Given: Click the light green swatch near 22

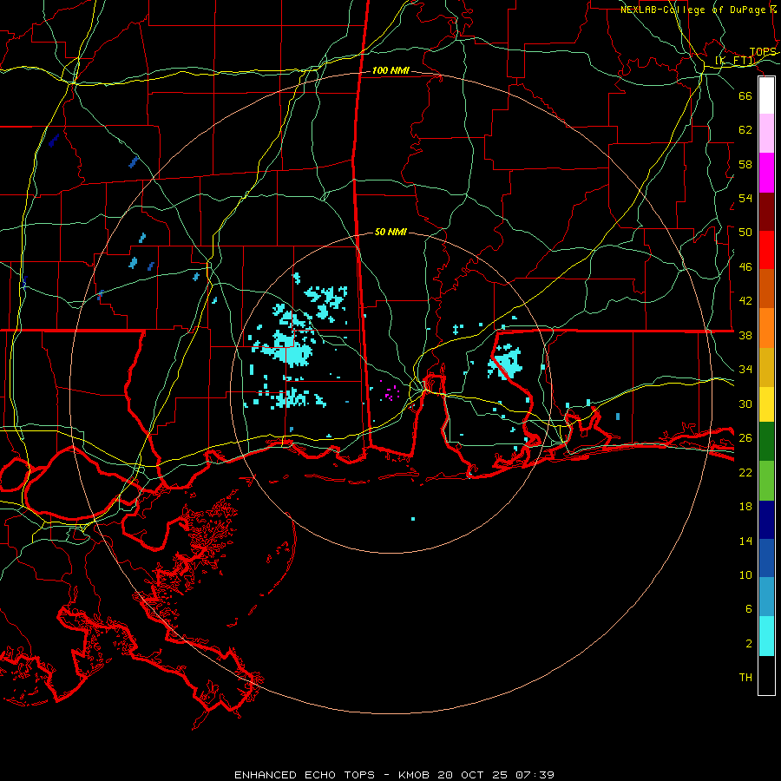Looking at the screenshot, I should [766, 481].
